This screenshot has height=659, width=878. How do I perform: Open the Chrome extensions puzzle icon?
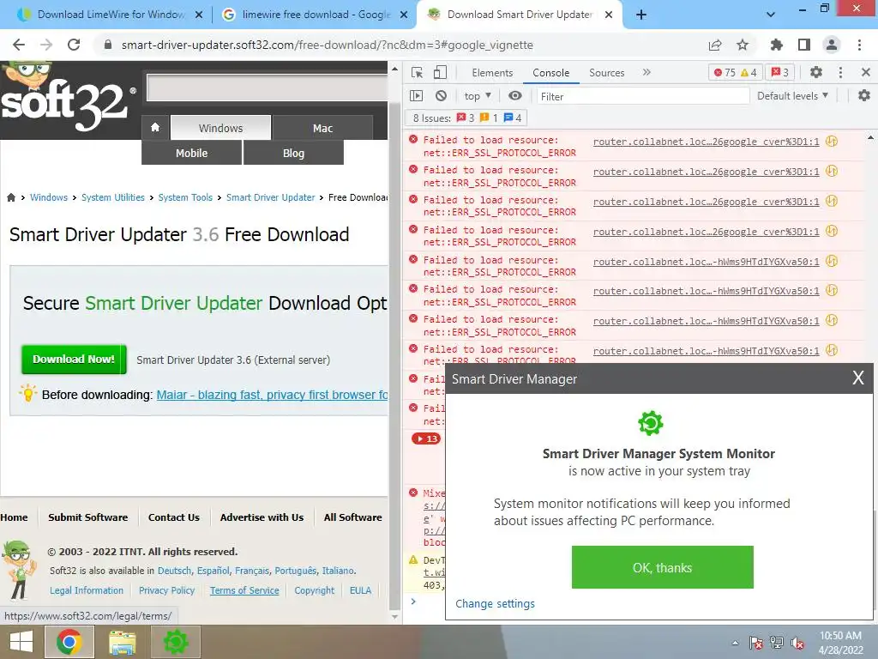tap(776, 45)
